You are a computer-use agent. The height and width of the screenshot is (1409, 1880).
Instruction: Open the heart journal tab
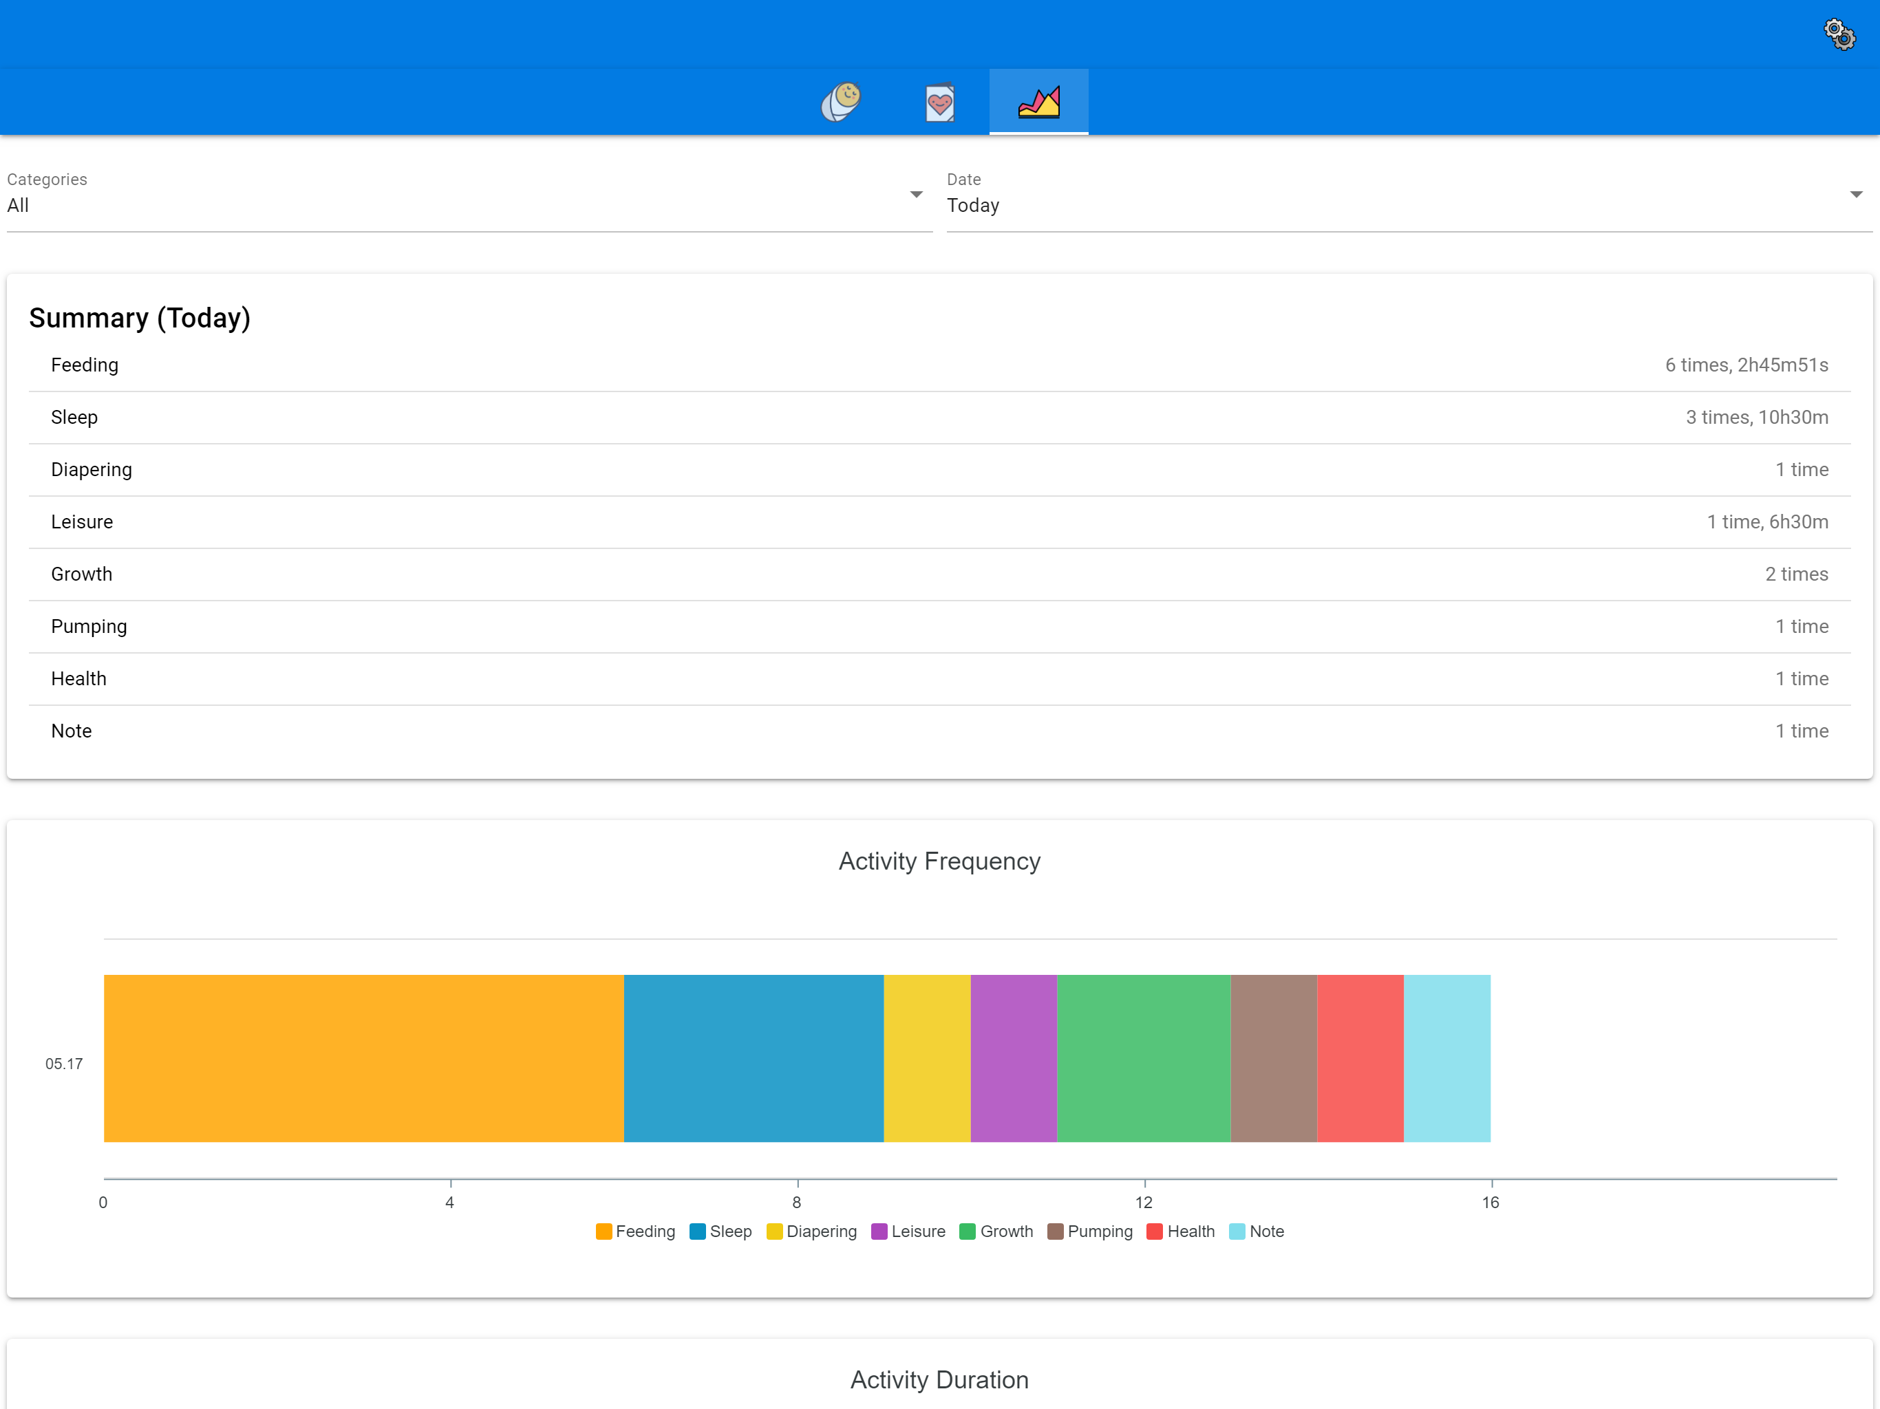(939, 102)
